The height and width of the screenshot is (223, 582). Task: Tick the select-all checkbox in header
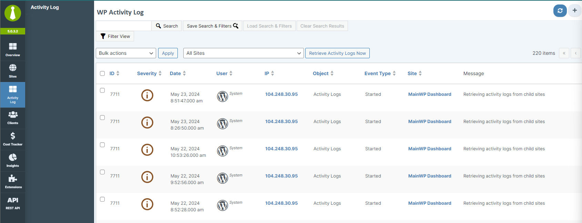(x=102, y=73)
